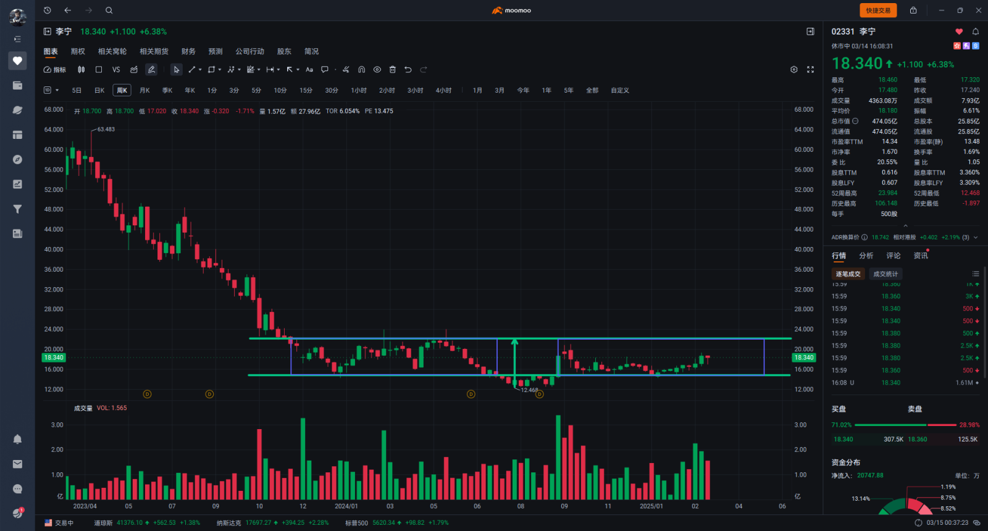988x531 pixels.
Task: Select the Aa text annotation tool
Action: click(309, 70)
